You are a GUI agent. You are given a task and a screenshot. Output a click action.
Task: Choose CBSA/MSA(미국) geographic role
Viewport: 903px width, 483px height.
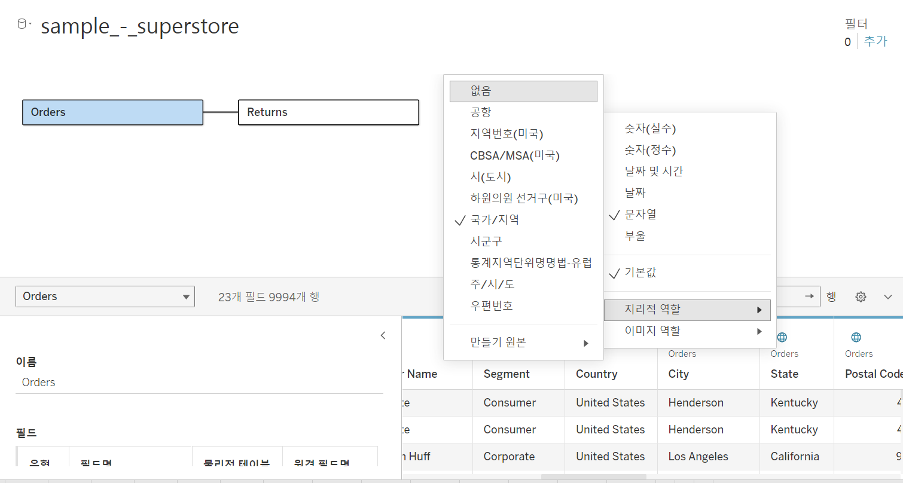pyautogui.click(x=523, y=155)
